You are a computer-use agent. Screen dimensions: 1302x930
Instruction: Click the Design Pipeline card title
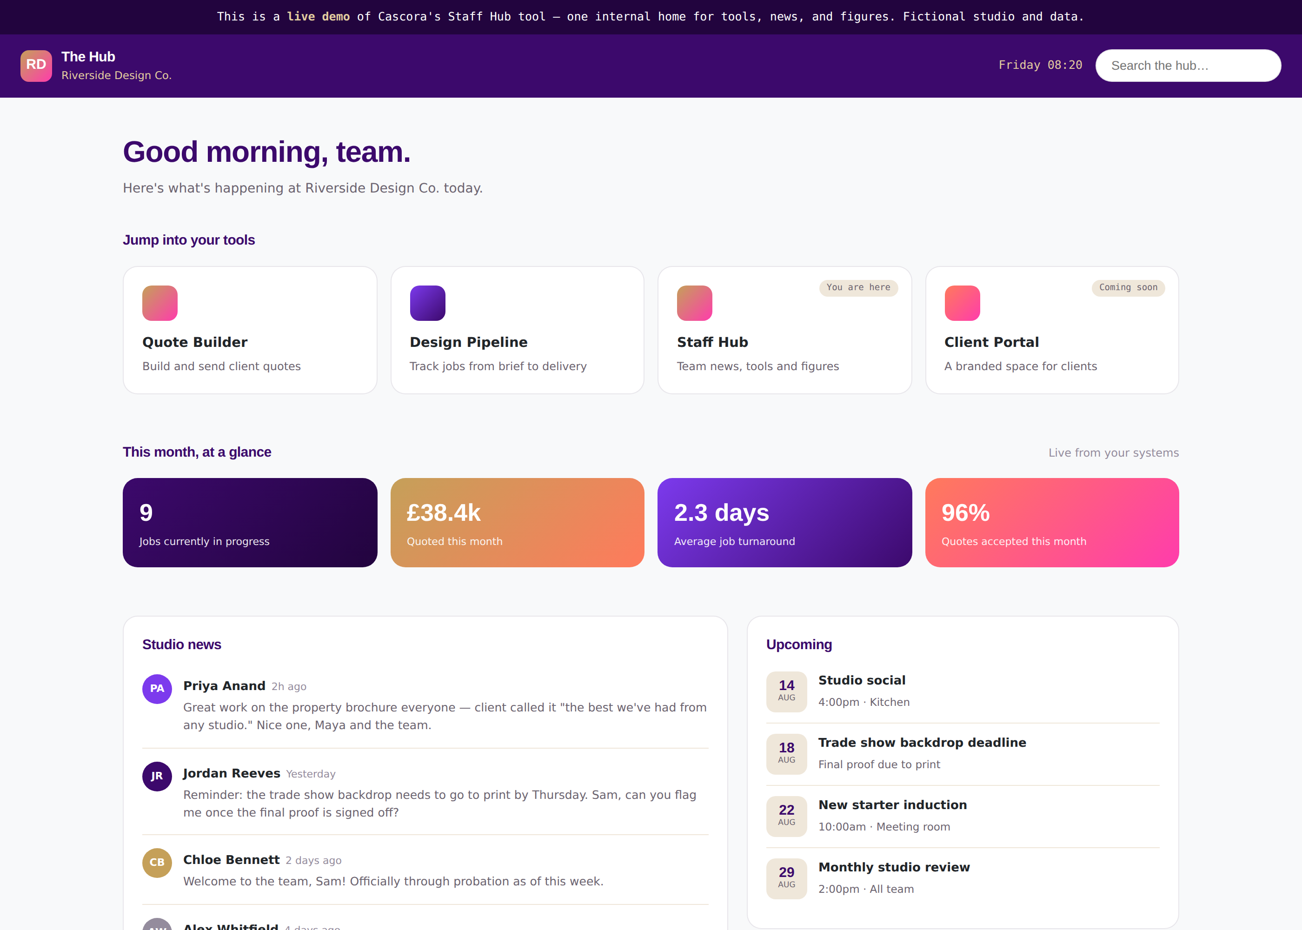click(x=468, y=342)
